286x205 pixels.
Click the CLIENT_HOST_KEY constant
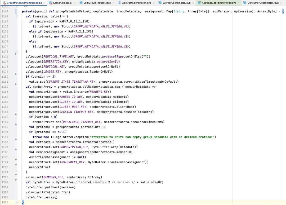click(x=73, y=107)
